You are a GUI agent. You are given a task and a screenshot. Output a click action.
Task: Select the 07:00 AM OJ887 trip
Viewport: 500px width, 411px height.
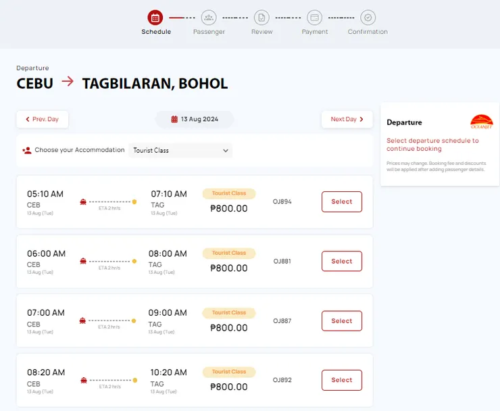coord(341,320)
